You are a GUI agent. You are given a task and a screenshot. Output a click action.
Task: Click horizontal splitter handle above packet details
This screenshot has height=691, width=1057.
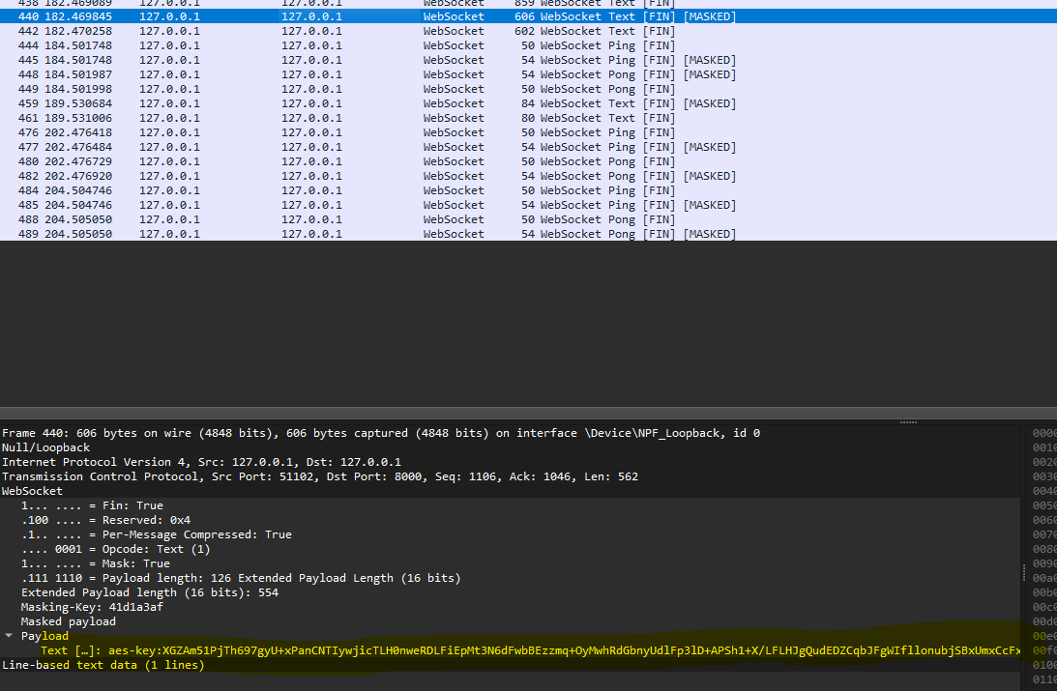(908, 421)
